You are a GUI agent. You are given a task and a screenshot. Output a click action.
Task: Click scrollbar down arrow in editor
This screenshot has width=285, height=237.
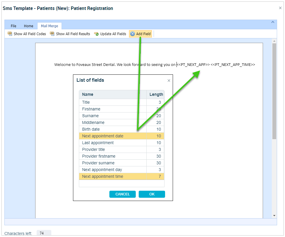[x=274, y=216]
